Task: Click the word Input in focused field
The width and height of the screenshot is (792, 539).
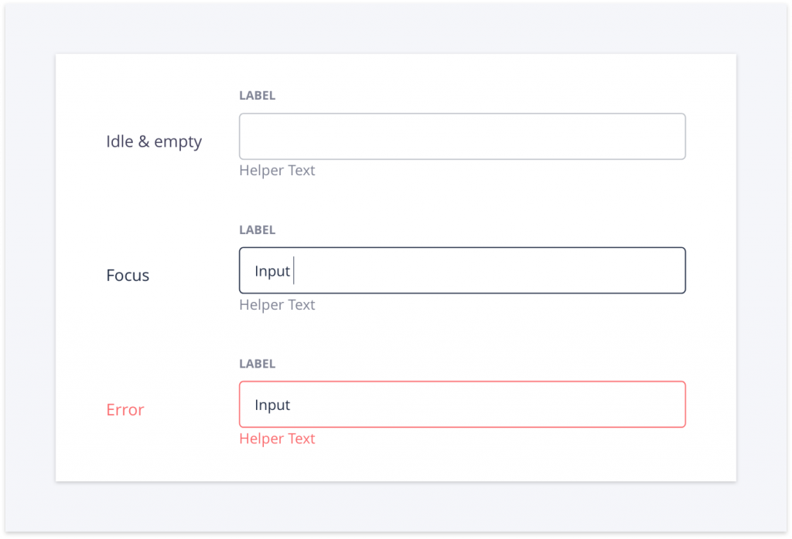Action: point(272,271)
